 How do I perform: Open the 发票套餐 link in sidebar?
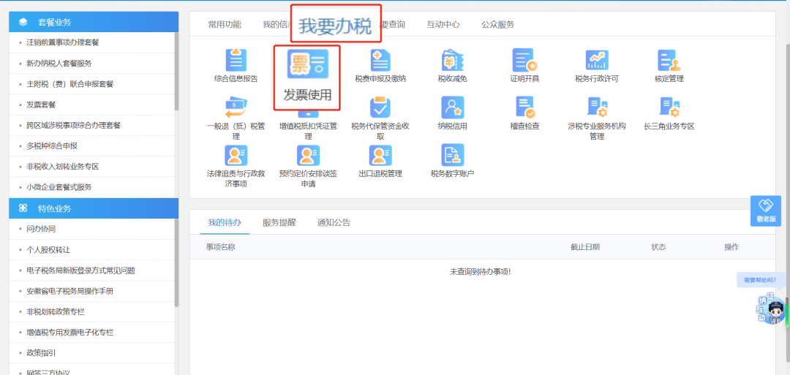[x=41, y=105]
